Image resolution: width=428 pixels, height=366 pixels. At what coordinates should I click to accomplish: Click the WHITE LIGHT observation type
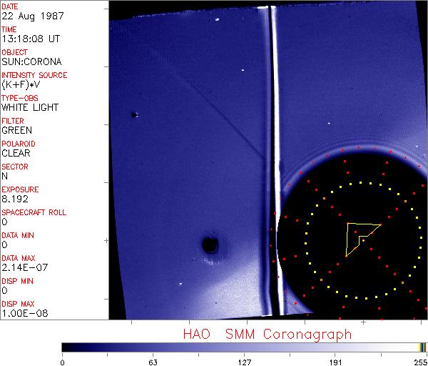(30, 107)
